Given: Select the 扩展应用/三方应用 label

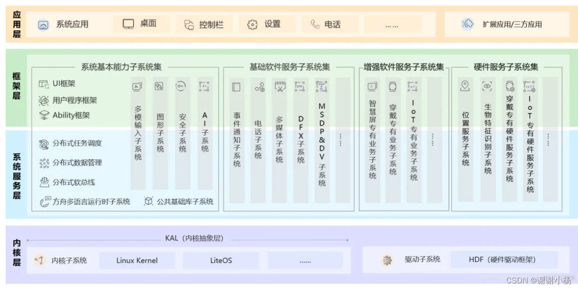Looking at the screenshot, I should tap(512, 24).
